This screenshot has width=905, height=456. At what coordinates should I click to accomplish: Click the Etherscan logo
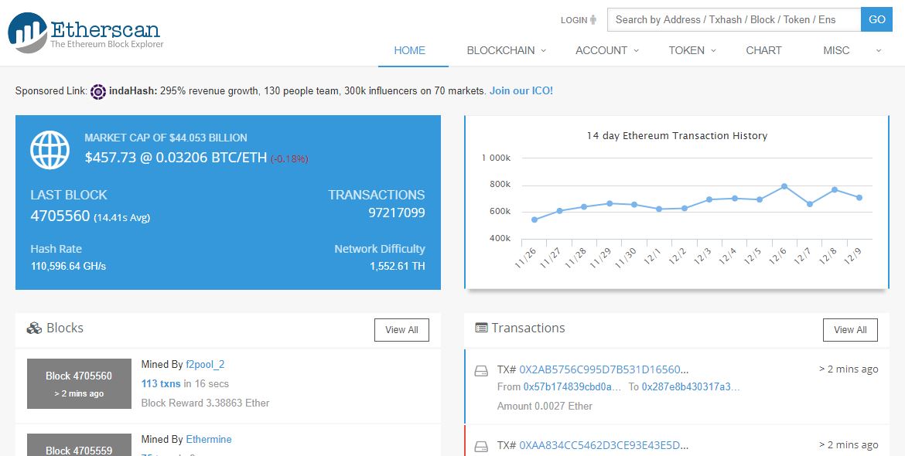coord(85,33)
